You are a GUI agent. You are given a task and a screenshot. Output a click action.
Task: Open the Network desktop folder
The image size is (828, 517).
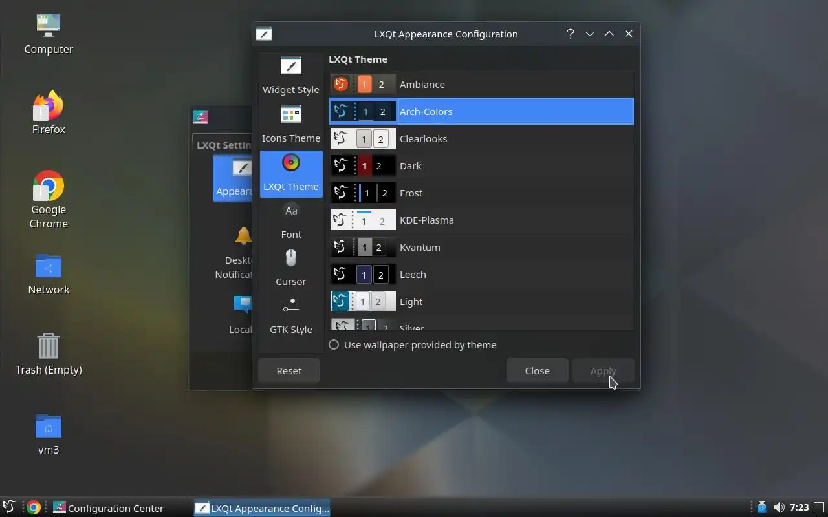[x=49, y=274]
